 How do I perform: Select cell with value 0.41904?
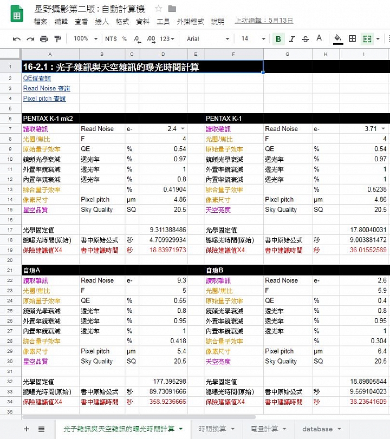pos(163,189)
